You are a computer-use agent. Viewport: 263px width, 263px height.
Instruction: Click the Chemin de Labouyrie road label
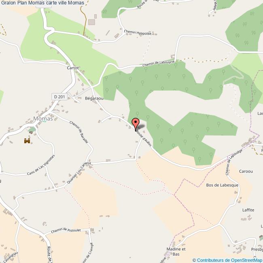(159, 64)
